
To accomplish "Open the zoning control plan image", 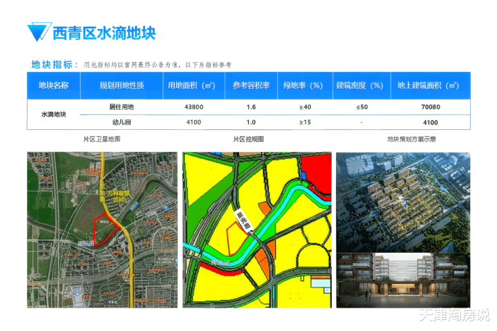I will (256, 230).
